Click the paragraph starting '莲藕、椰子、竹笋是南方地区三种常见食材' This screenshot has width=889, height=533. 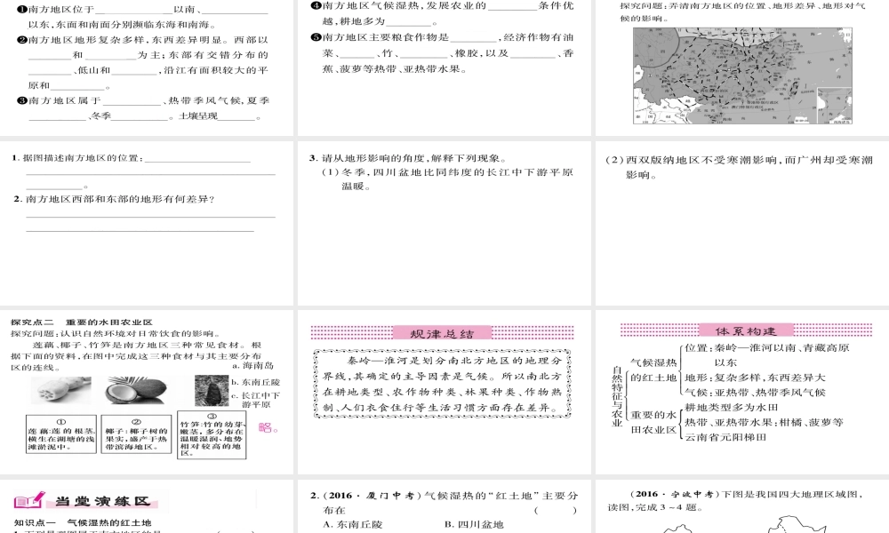136,356
